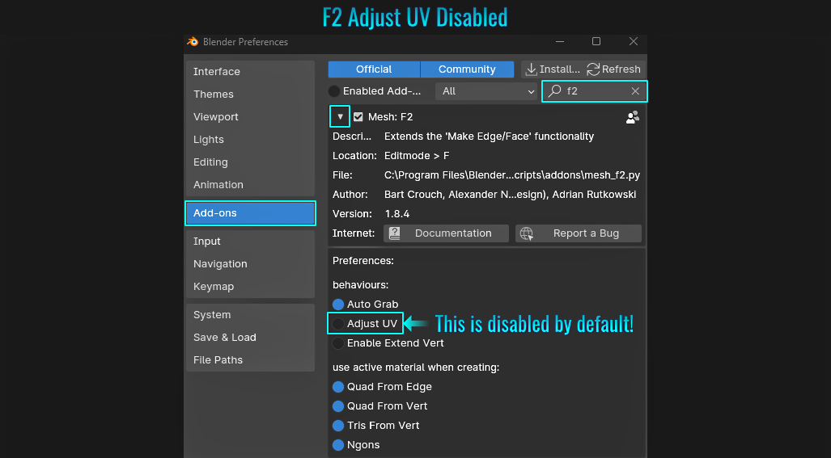Open the Interface preferences section
The image size is (831, 458).
click(x=250, y=71)
